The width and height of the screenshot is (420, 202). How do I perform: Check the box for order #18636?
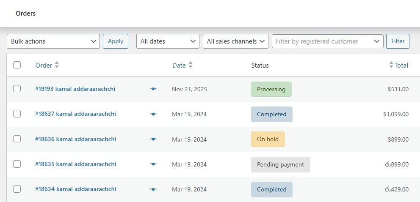pyautogui.click(x=17, y=139)
